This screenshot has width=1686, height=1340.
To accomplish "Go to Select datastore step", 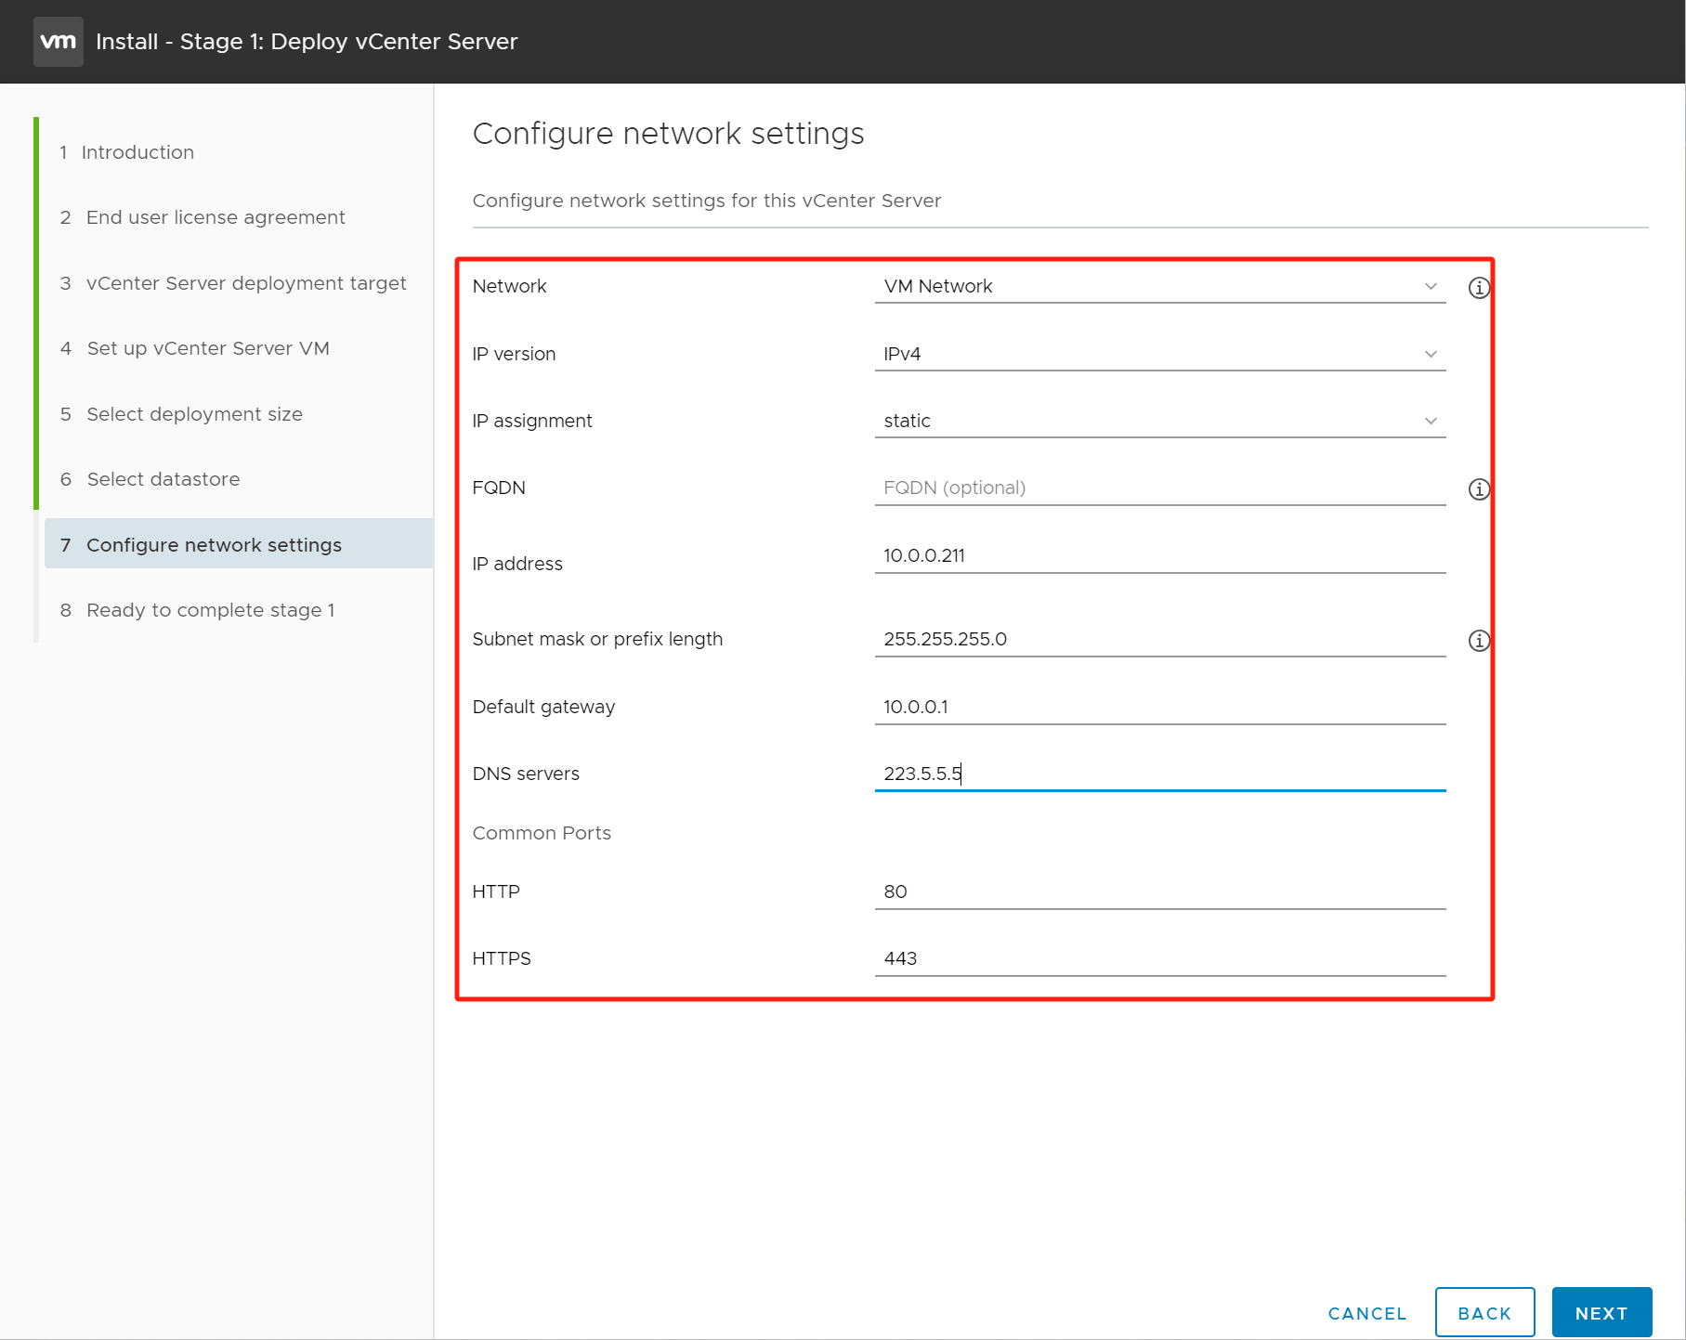I will pos(163,479).
